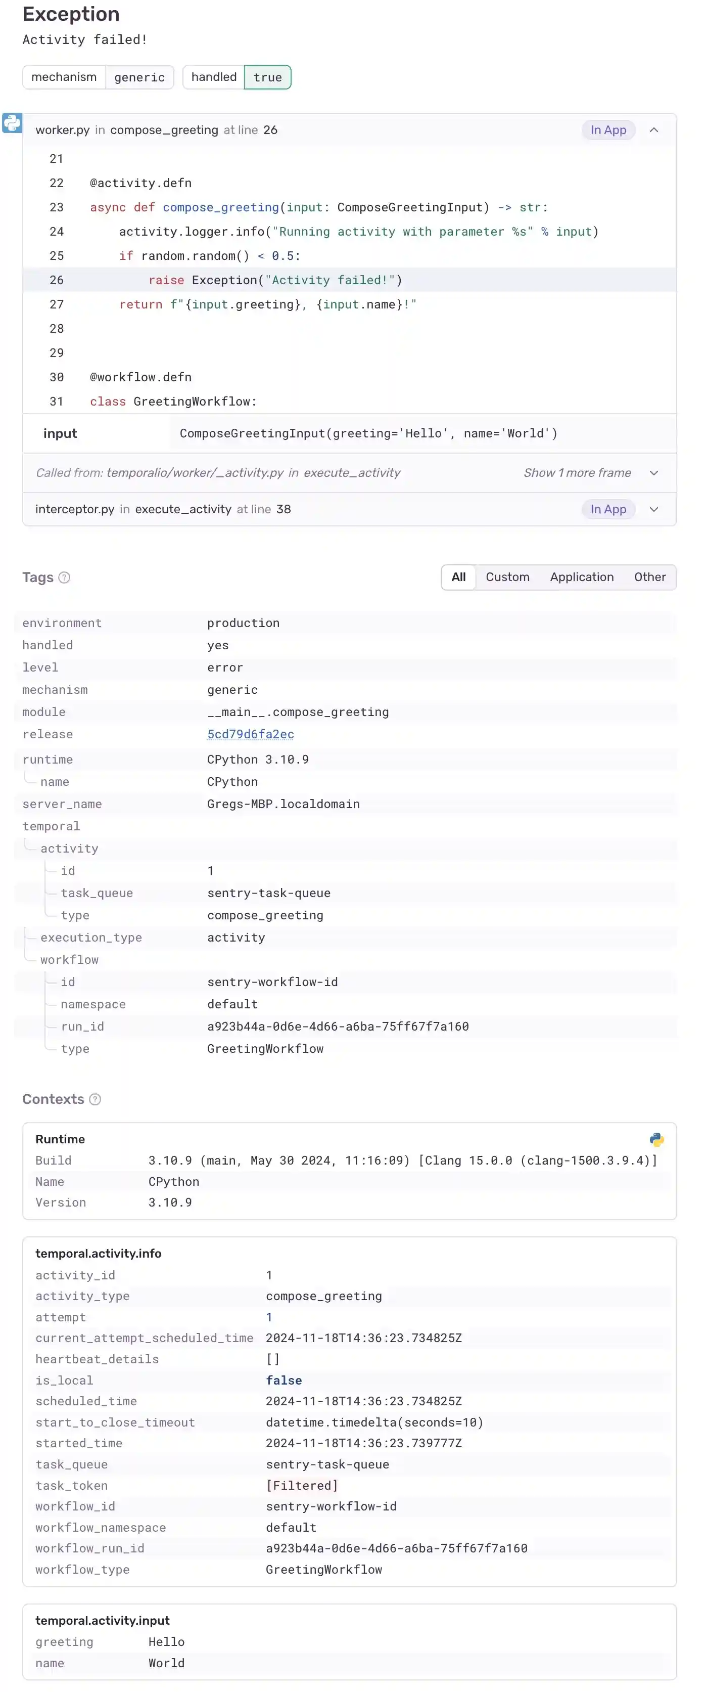Click the 'activity' tag tree node
Image resolution: width=705 pixels, height=1692 pixels.
70,849
